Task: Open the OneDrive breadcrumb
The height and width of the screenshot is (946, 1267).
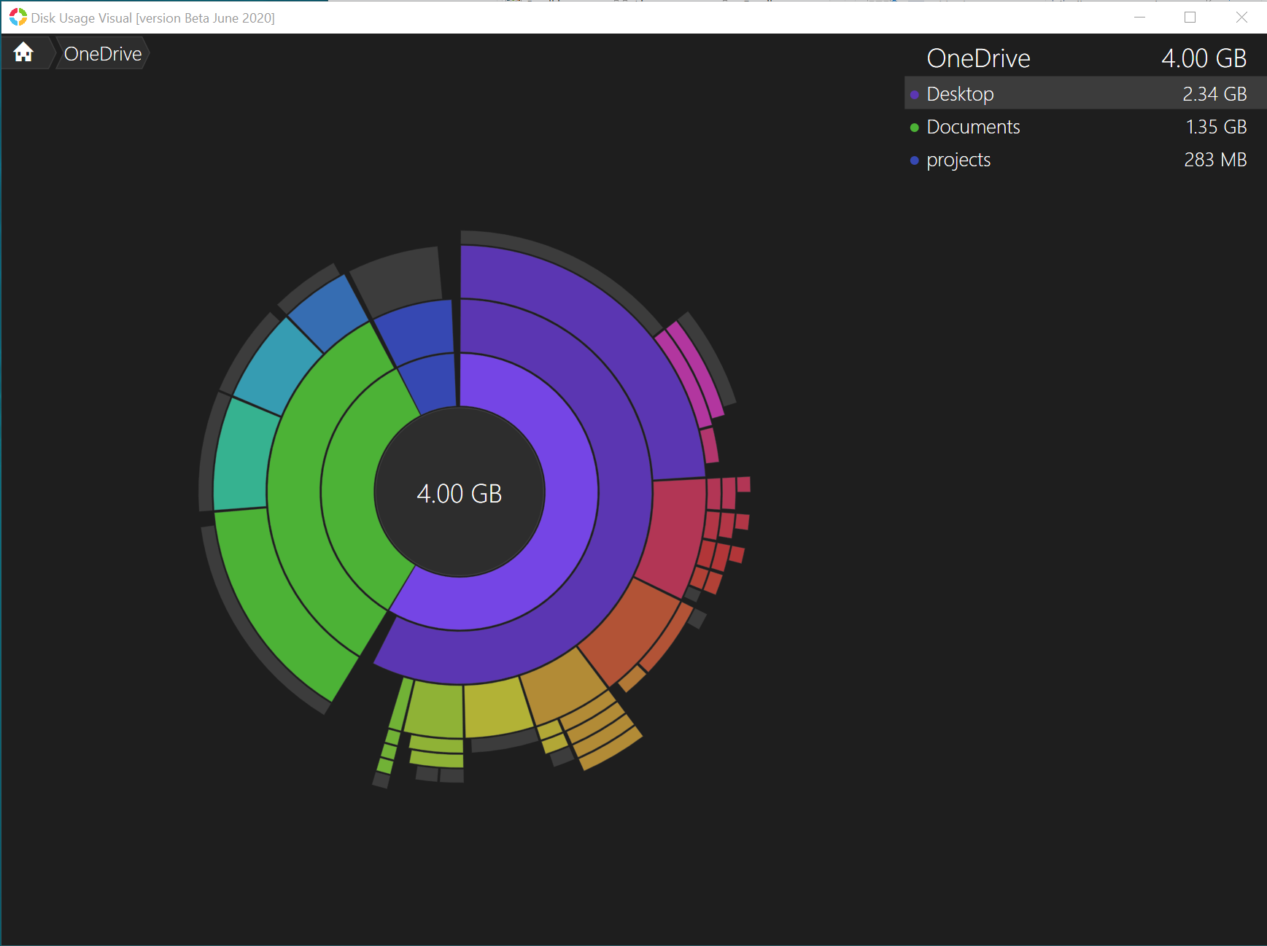Action: click(x=103, y=54)
